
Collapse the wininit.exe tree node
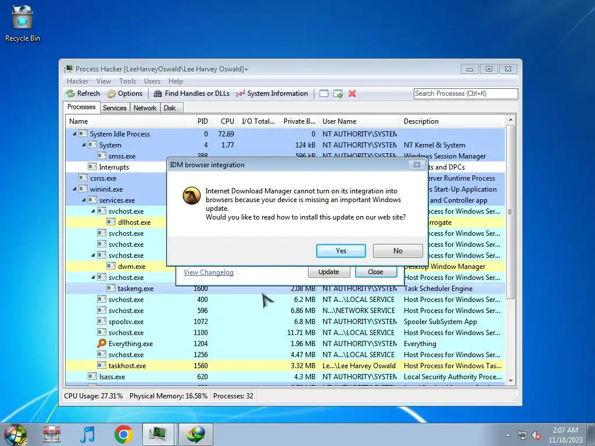pos(74,189)
